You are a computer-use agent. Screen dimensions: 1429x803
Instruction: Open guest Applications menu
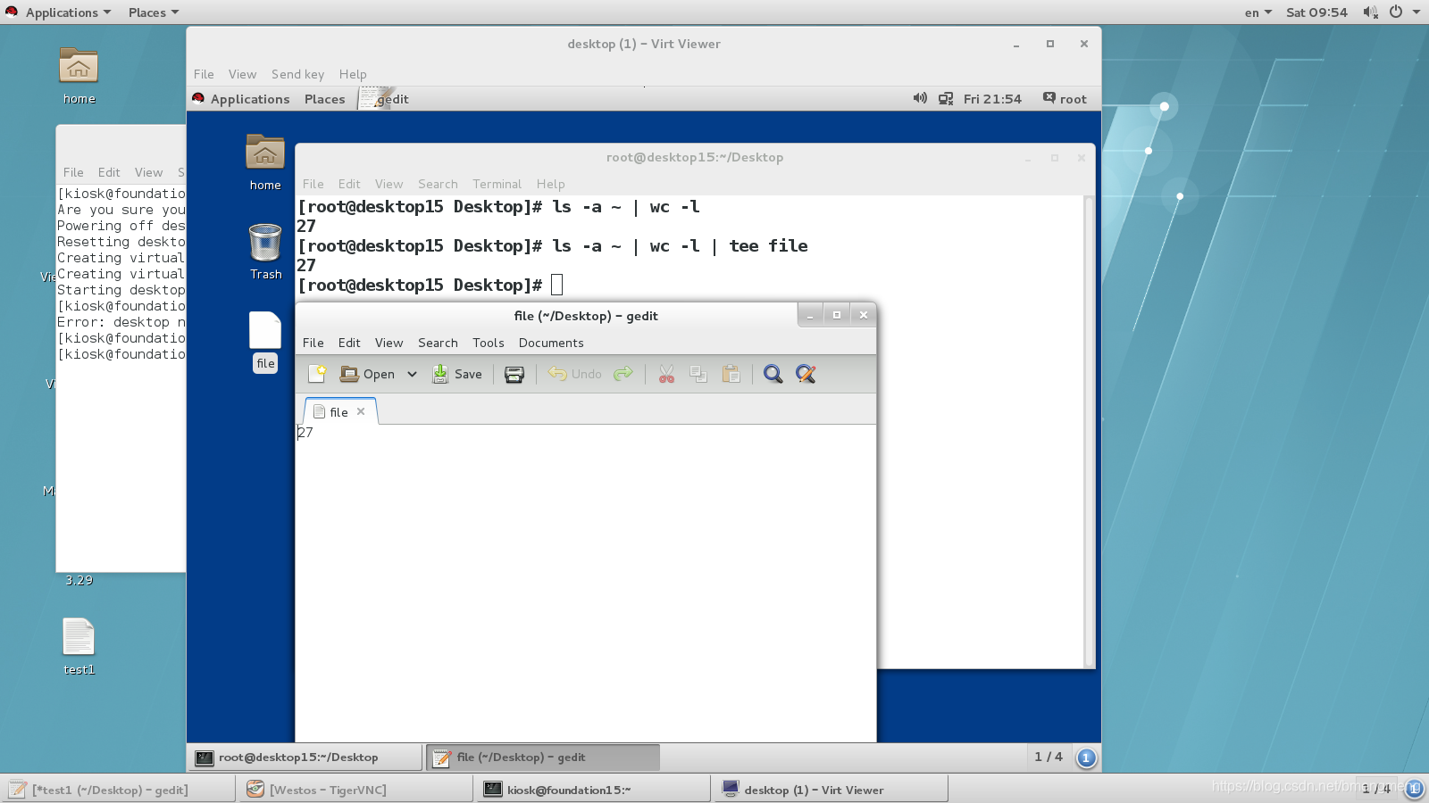(241, 99)
